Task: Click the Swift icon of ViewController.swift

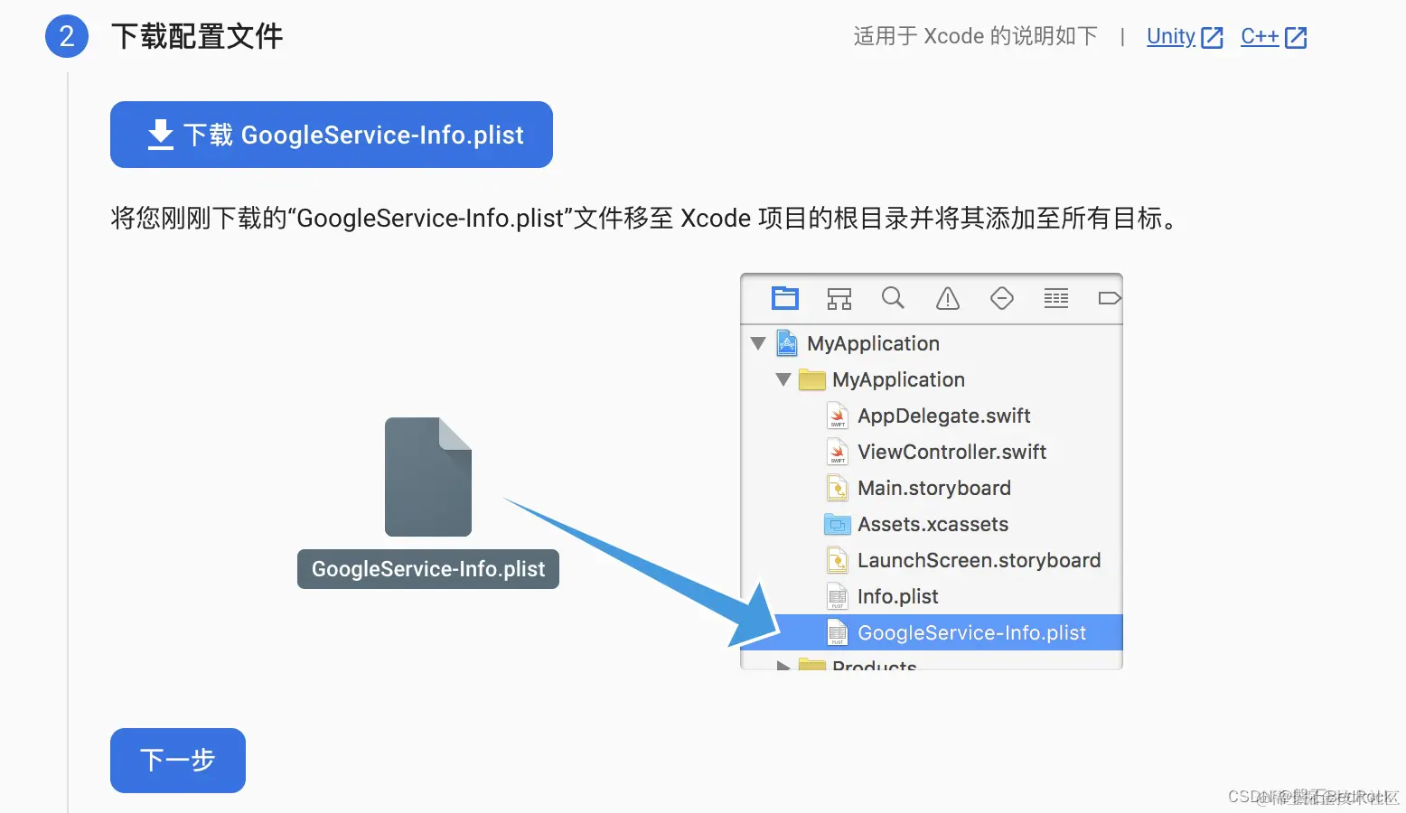Action: click(838, 452)
